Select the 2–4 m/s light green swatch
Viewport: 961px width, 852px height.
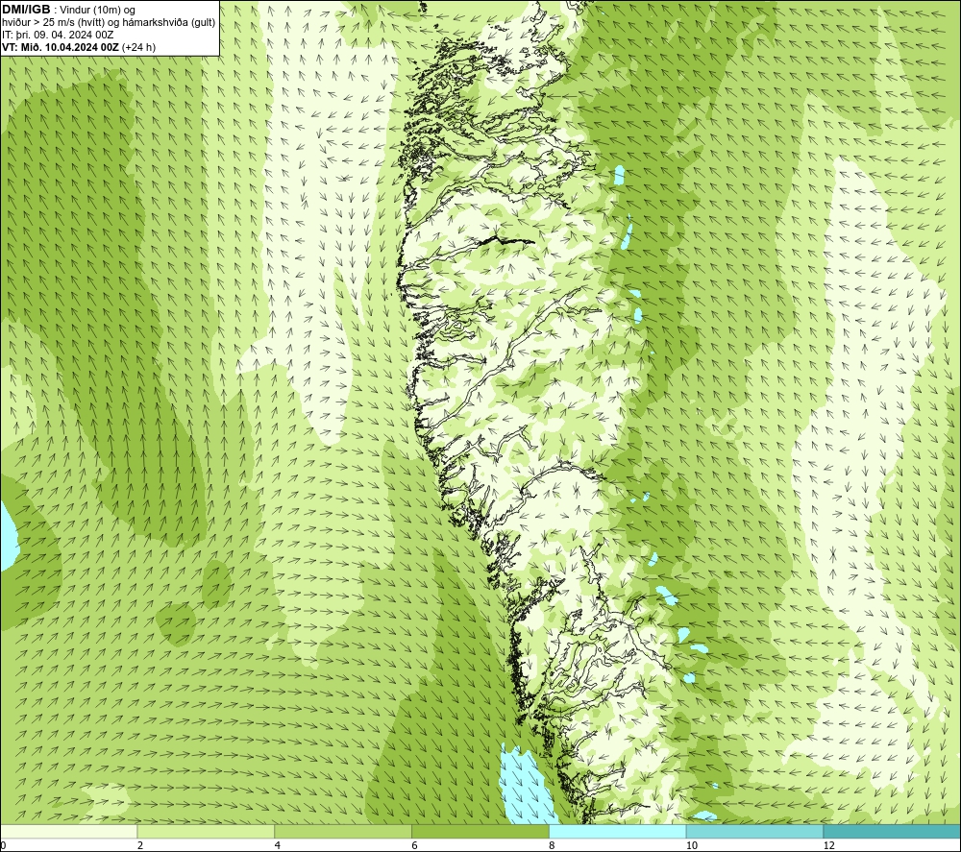[x=206, y=831]
